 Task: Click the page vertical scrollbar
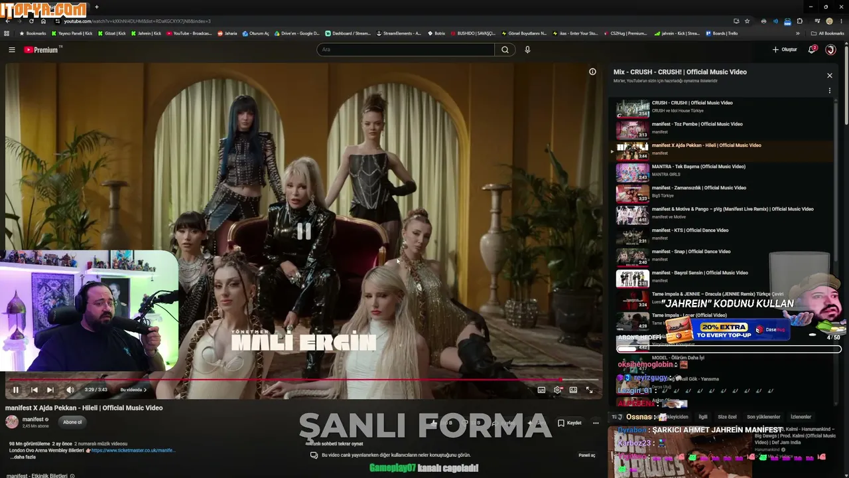(846, 86)
